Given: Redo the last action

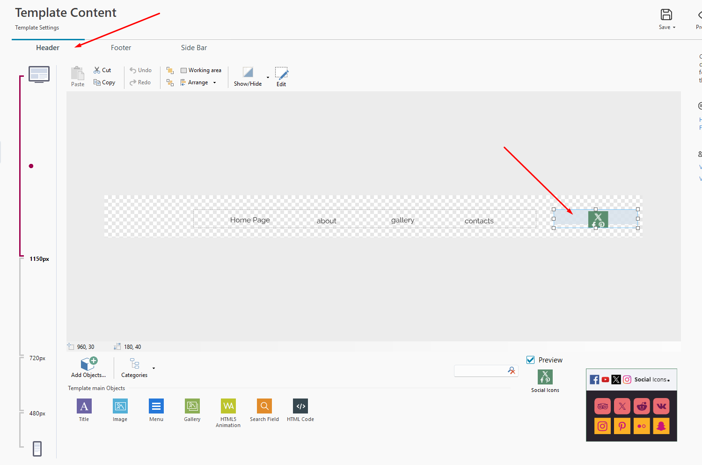Looking at the screenshot, I should [x=140, y=82].
